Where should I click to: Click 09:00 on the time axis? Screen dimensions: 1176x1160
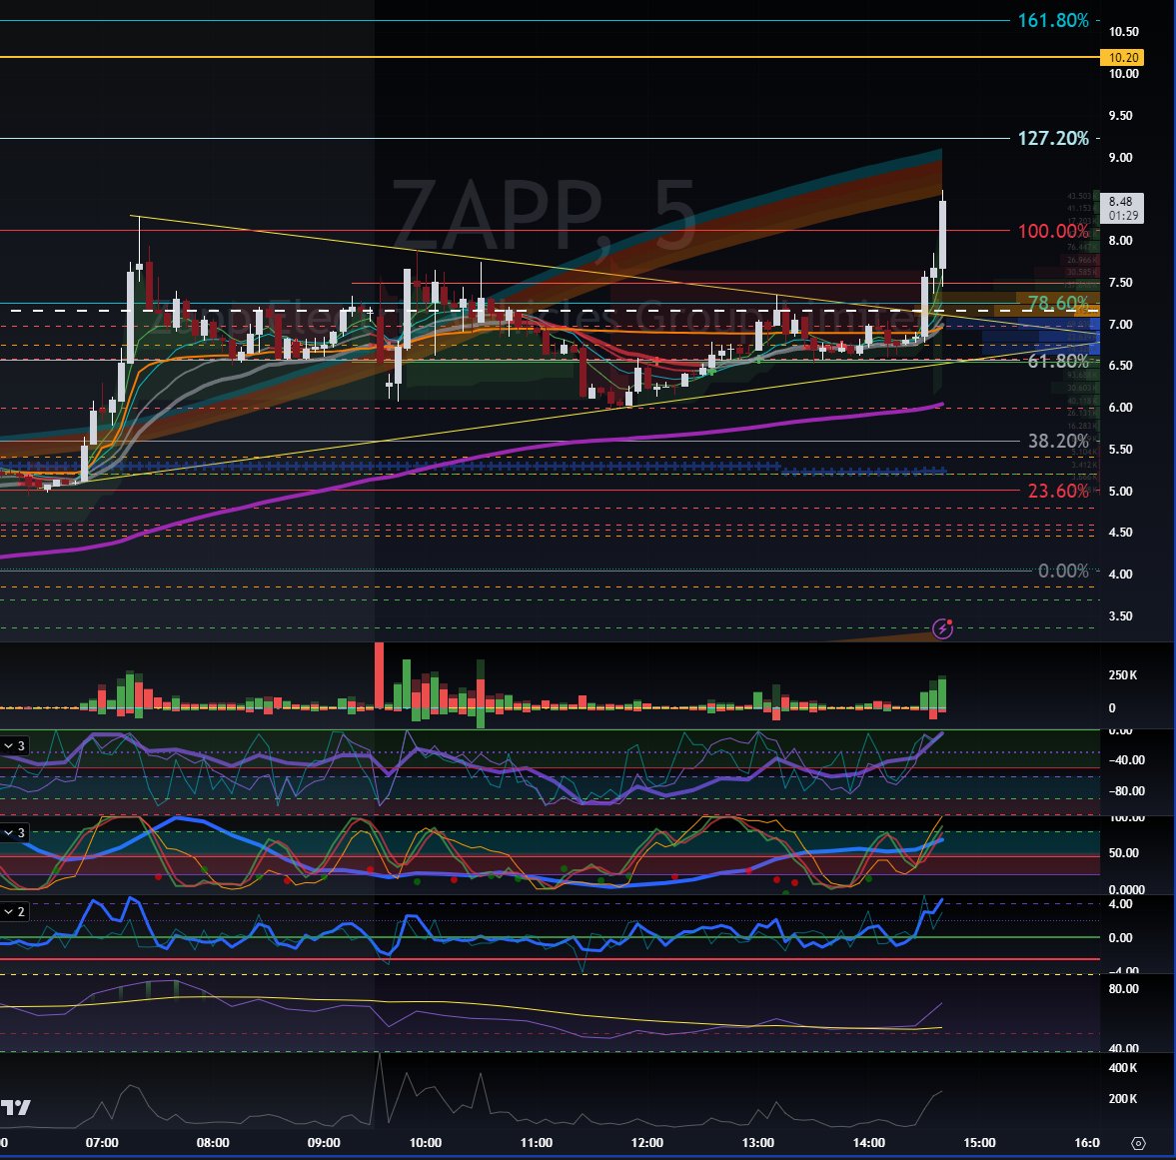coord(324,1143)
